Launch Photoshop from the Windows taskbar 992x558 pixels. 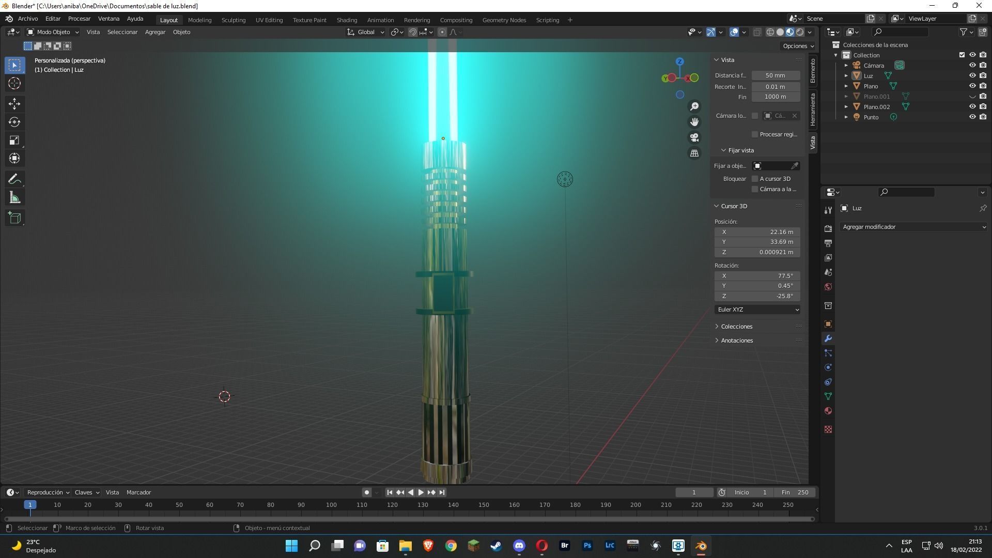[587, 546]
